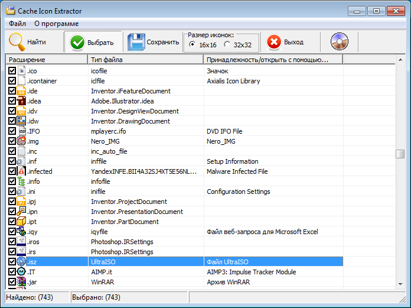This screenshot has width=411, height=308.
Task: Click the .ini settings file icon
Action: click(x=21, y=192)
